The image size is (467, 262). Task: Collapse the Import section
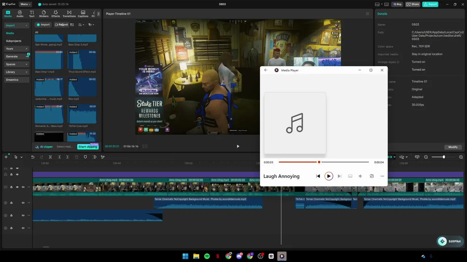coord(26,25)
